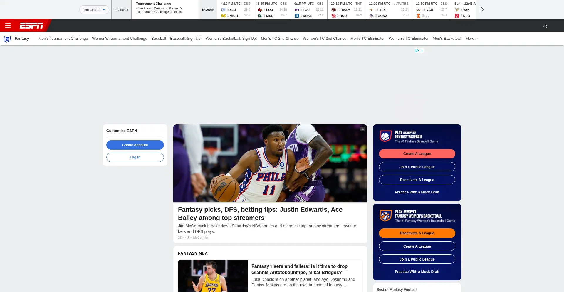Click Best of Fantasy Football heading
This screenshot has width=564, height=292.
pyautogui.click(x=397, y=290)
